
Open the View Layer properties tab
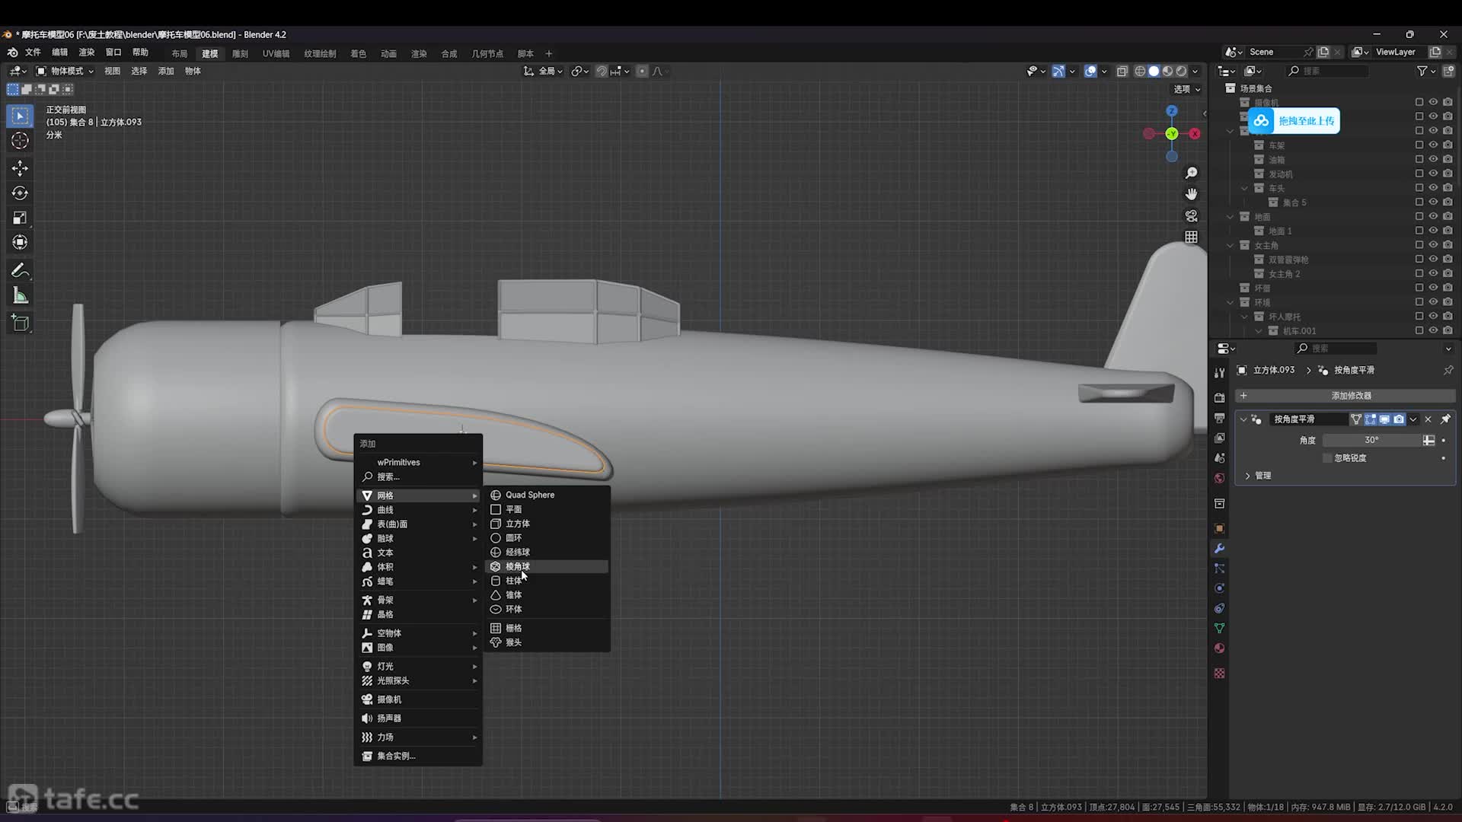point(1219,438)
